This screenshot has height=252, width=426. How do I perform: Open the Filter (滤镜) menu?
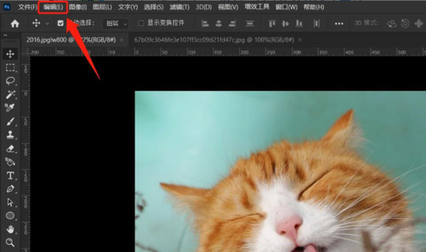179,7
